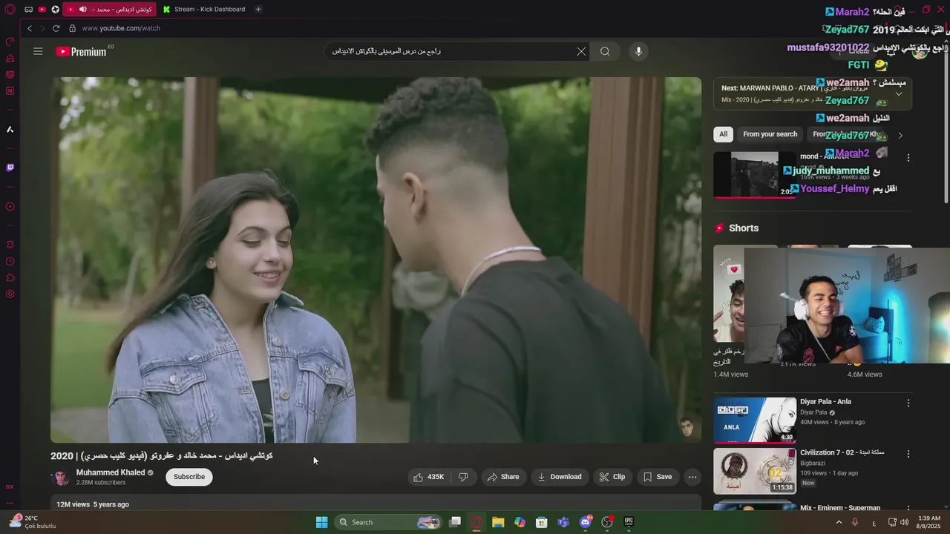This screenshot has height=534, width=950.
Task: Show hidden system tray icons
Action: 839,522
